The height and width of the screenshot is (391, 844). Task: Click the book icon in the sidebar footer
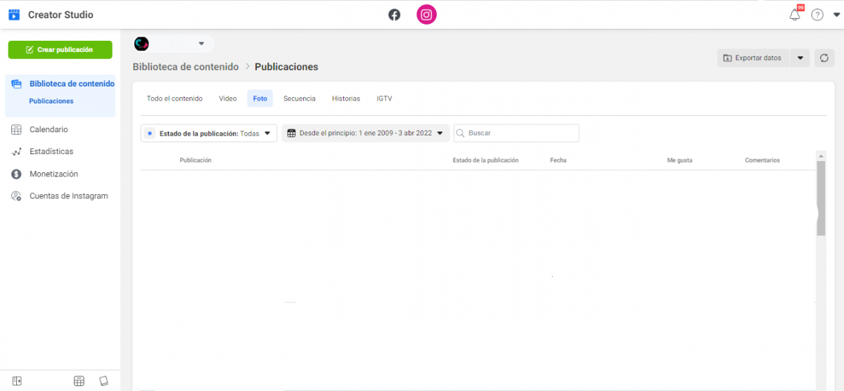click(x=104, y=380)
